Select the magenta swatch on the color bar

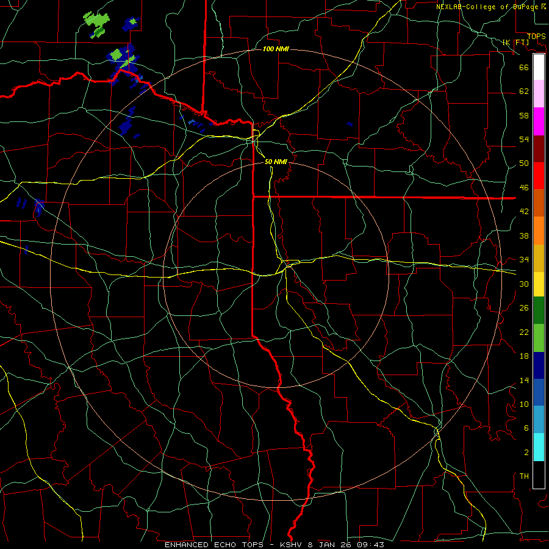coord(539,121)
